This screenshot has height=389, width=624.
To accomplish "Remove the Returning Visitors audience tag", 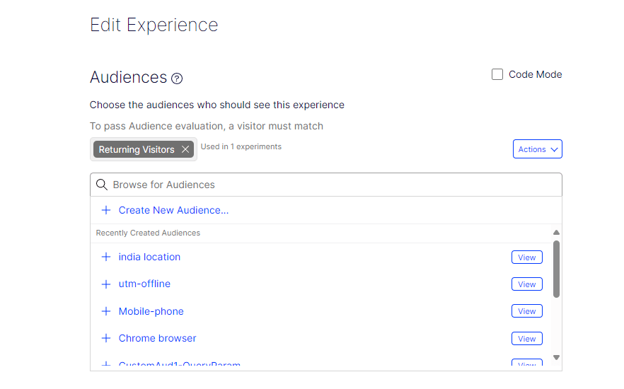I will (x=185, y=149).
